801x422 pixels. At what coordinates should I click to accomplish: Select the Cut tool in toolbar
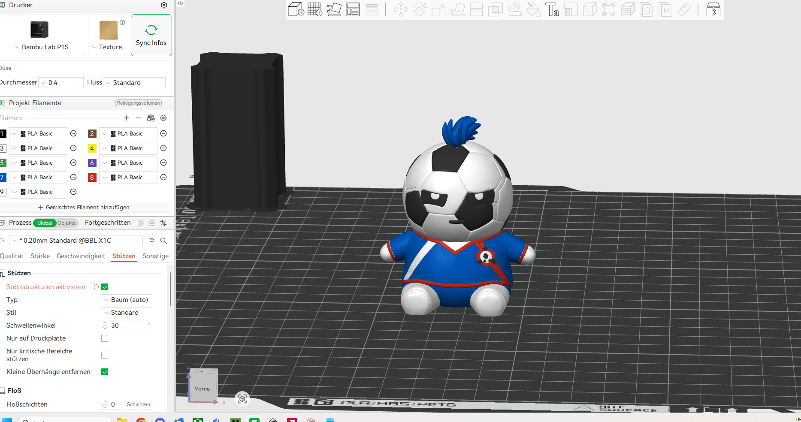pyautogui.click(x=476, y=9)
